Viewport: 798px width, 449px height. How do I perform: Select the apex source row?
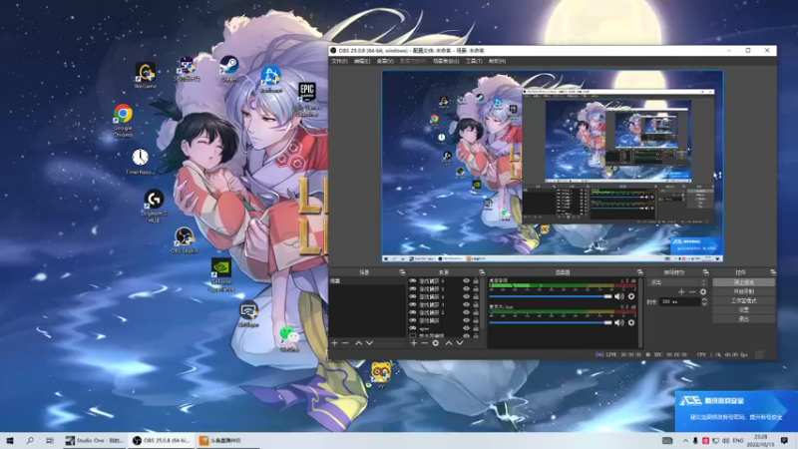(x=444, y=328)
